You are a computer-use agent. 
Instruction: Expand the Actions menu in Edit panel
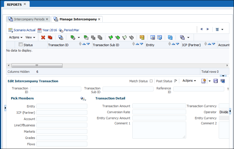click(189, 81)
